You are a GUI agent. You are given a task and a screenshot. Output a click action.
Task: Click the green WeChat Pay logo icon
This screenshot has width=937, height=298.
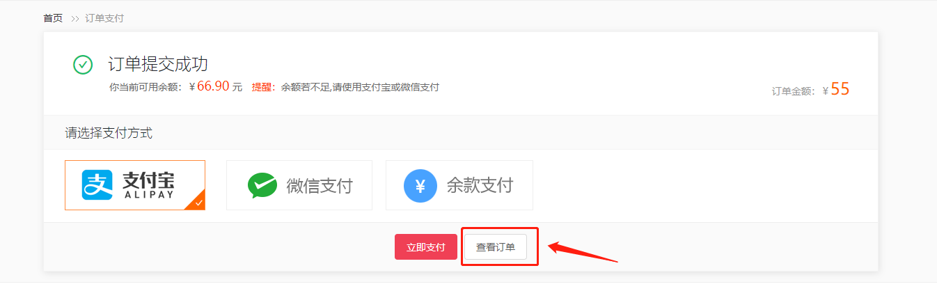click(262, 185)
